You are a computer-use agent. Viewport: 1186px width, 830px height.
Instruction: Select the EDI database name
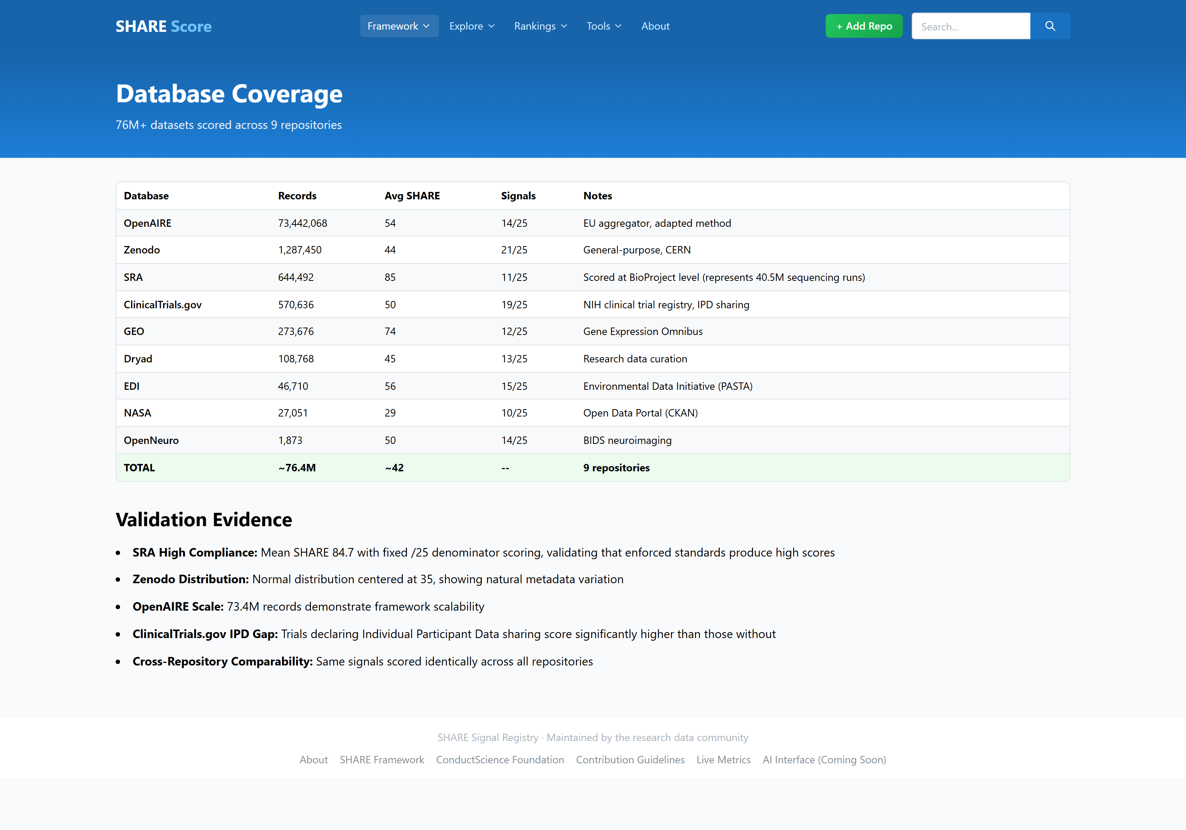click(131, 386)
